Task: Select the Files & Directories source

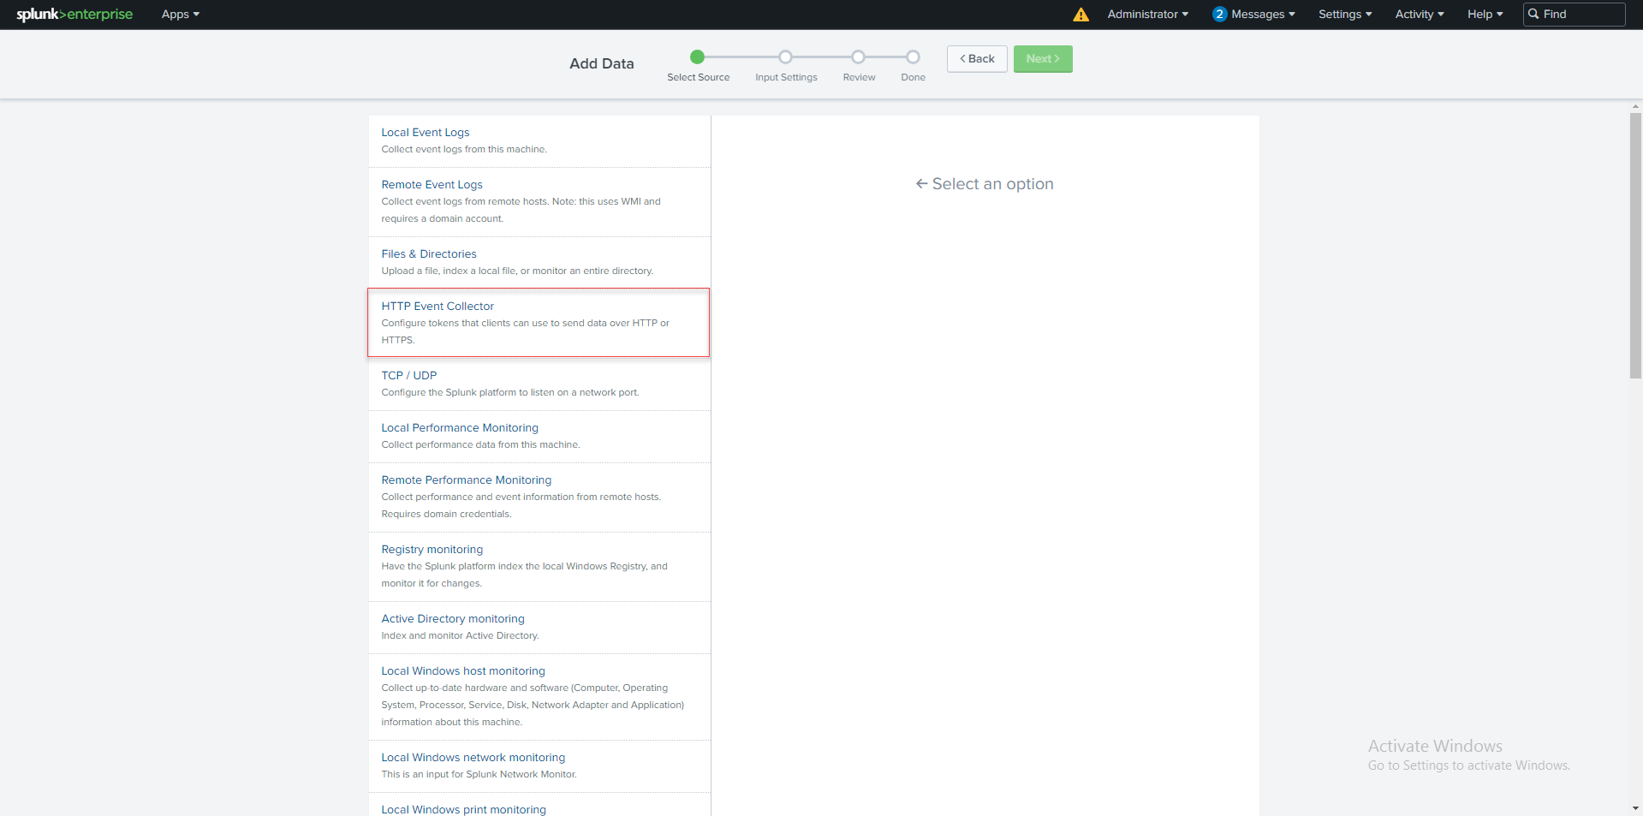Action: click(428, 253)
